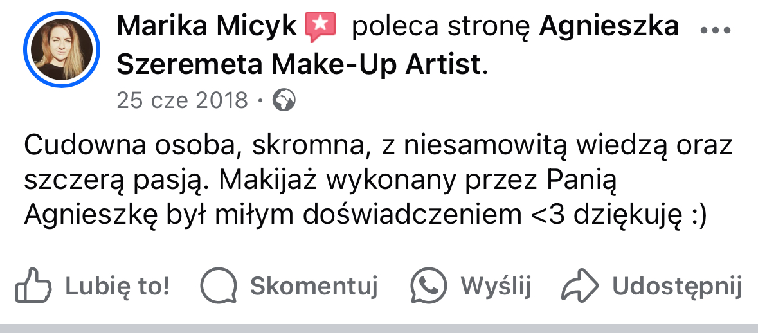Open the three-dot post options menu

pyautogui.click(x=715, y=30)
